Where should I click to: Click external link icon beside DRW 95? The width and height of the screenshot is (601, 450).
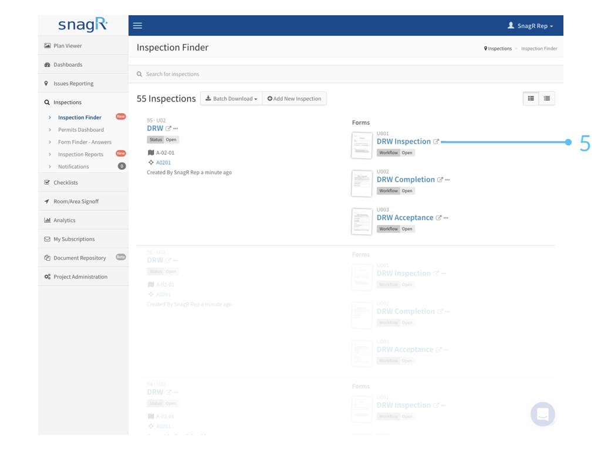click(168, 128)
